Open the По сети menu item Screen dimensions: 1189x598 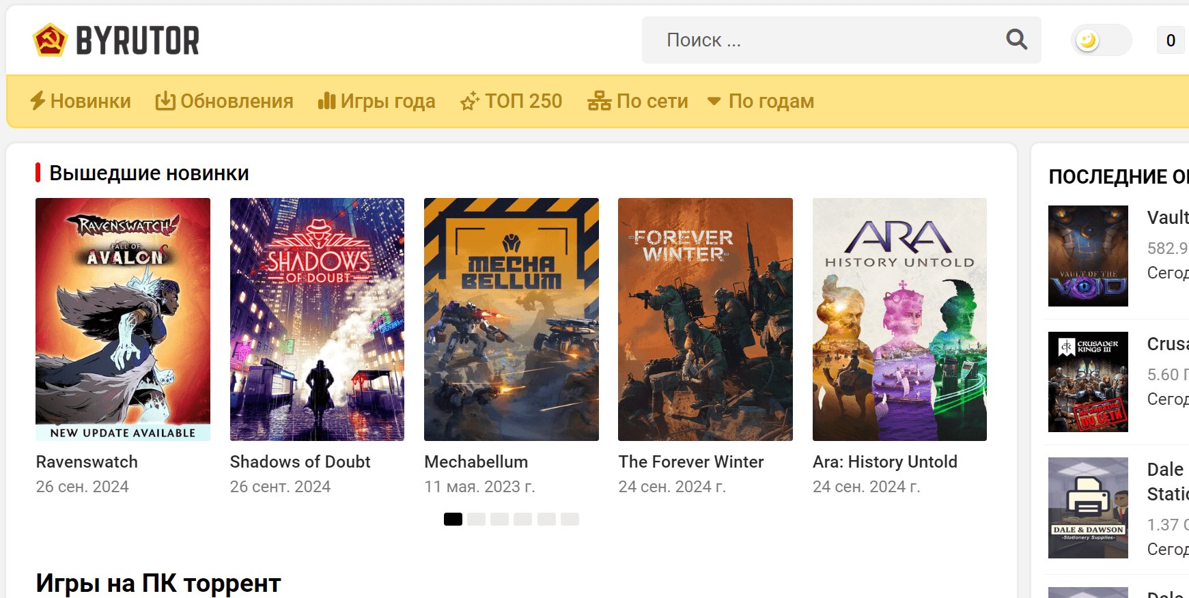click(652, 101)
